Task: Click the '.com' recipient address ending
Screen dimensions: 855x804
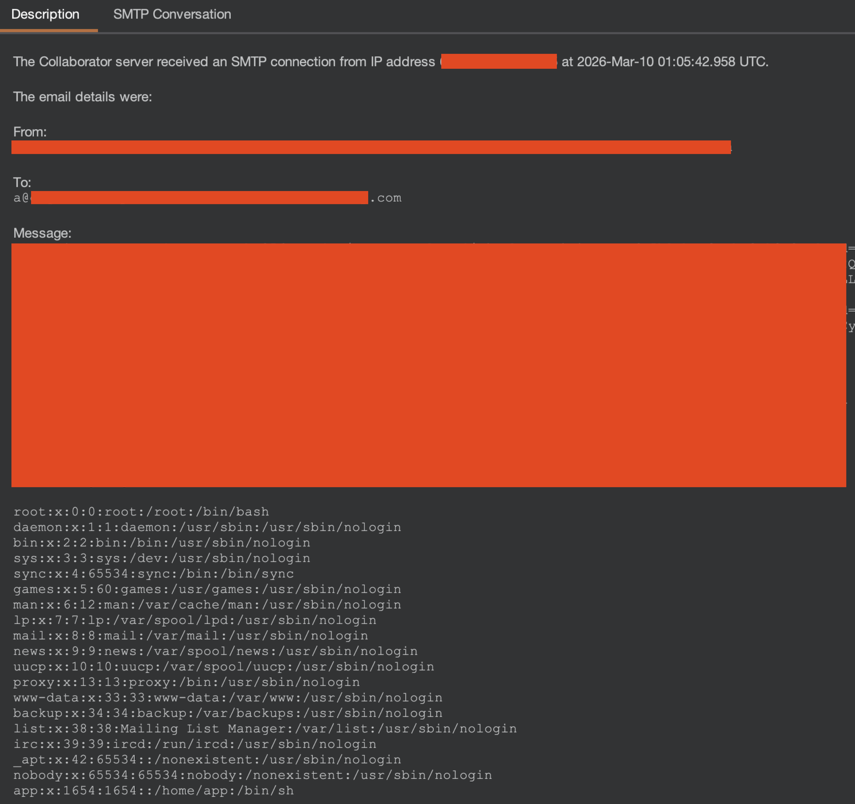Action: coord(386,198)
